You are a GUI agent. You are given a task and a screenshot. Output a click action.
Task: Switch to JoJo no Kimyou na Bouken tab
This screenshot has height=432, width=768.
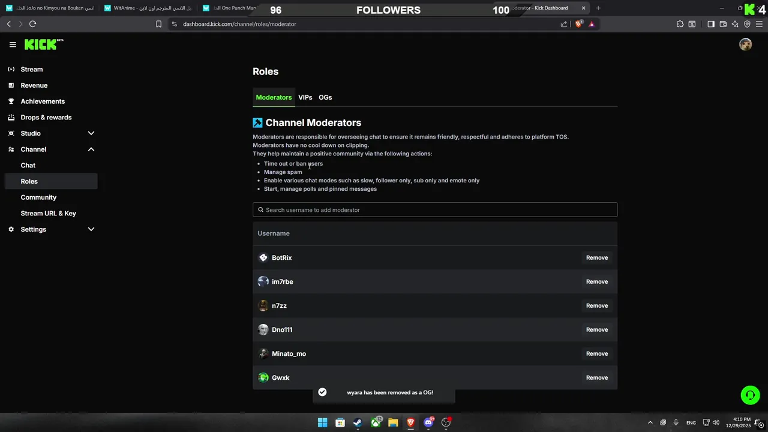pyautogui.click(x=49, y=8)
